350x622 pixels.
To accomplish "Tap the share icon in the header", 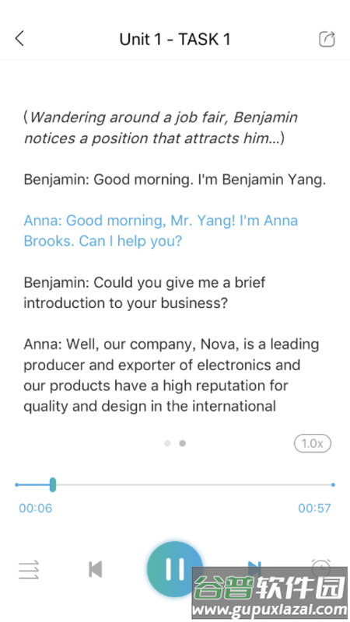I will point(327,39).
